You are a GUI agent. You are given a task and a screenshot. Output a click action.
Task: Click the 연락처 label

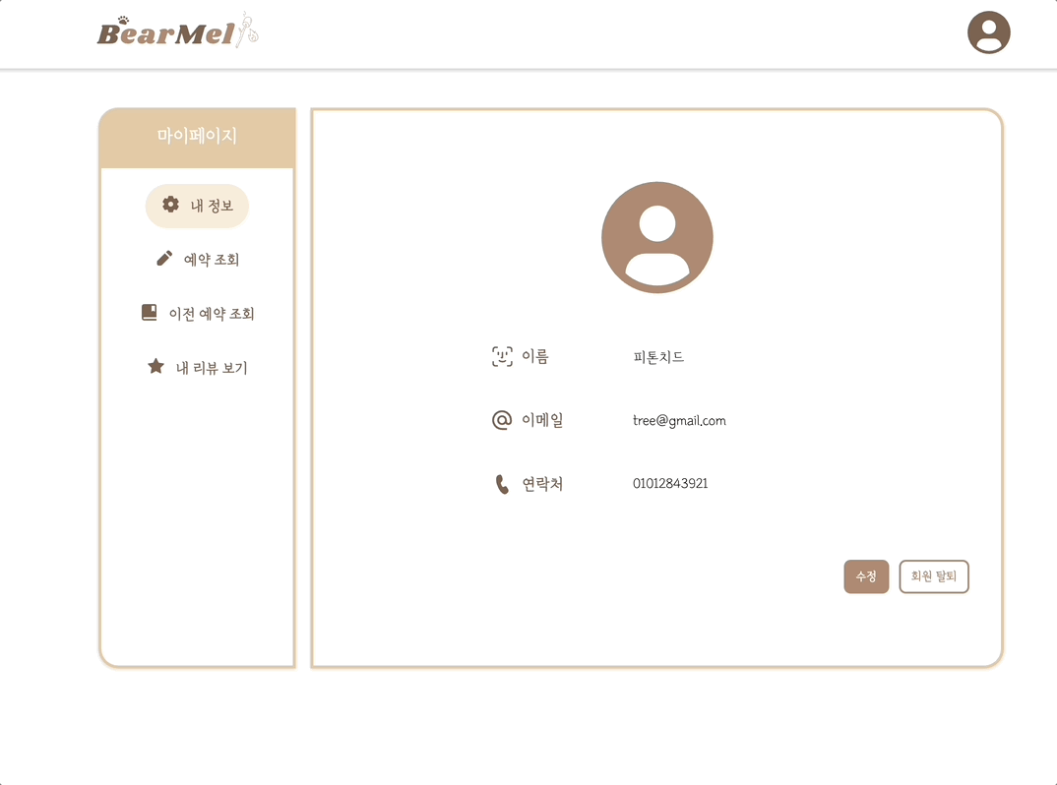(542, 484)
